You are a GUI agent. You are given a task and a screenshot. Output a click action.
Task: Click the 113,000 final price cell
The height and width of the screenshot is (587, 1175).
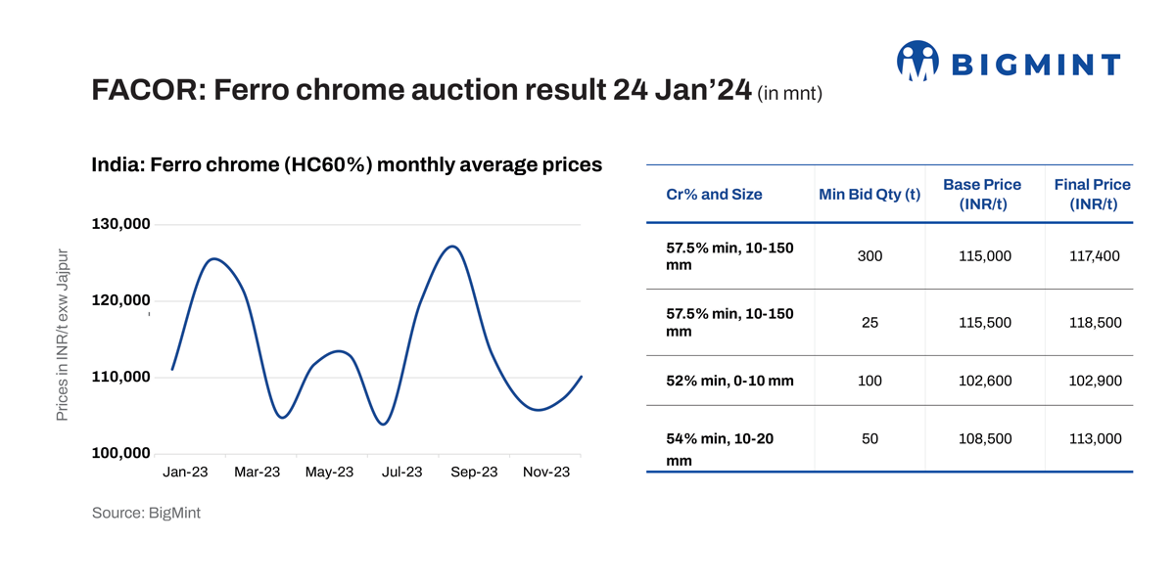(1094, 439)
